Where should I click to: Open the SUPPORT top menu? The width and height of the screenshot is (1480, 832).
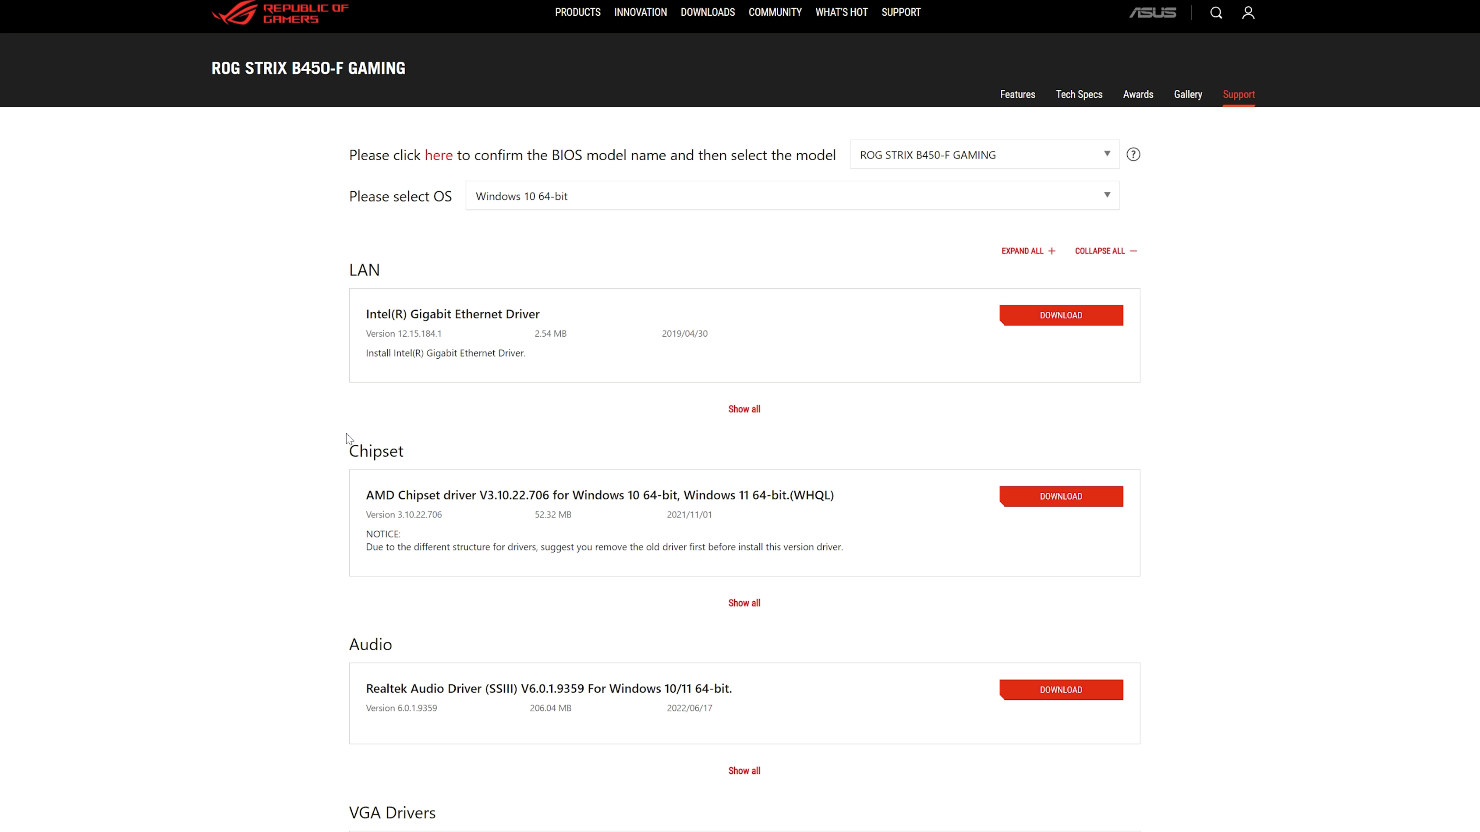click(x=900, y=12)
